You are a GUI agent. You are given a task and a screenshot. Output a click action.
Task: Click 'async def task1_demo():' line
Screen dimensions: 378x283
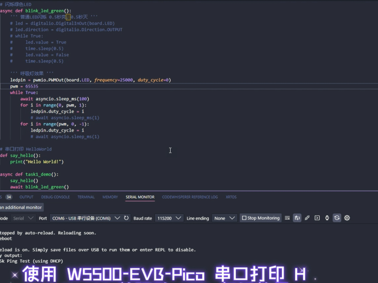(29, 175)
